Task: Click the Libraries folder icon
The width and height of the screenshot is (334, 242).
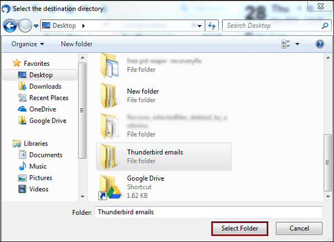Action: tap(17, 143)
